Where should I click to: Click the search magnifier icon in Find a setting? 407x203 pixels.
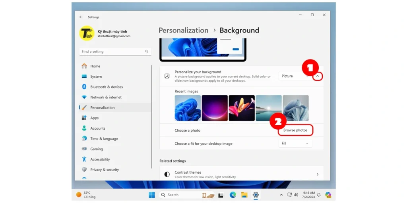point(147,52)
